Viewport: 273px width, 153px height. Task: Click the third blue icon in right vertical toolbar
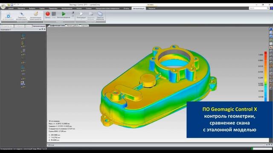(x=271, y=36)
